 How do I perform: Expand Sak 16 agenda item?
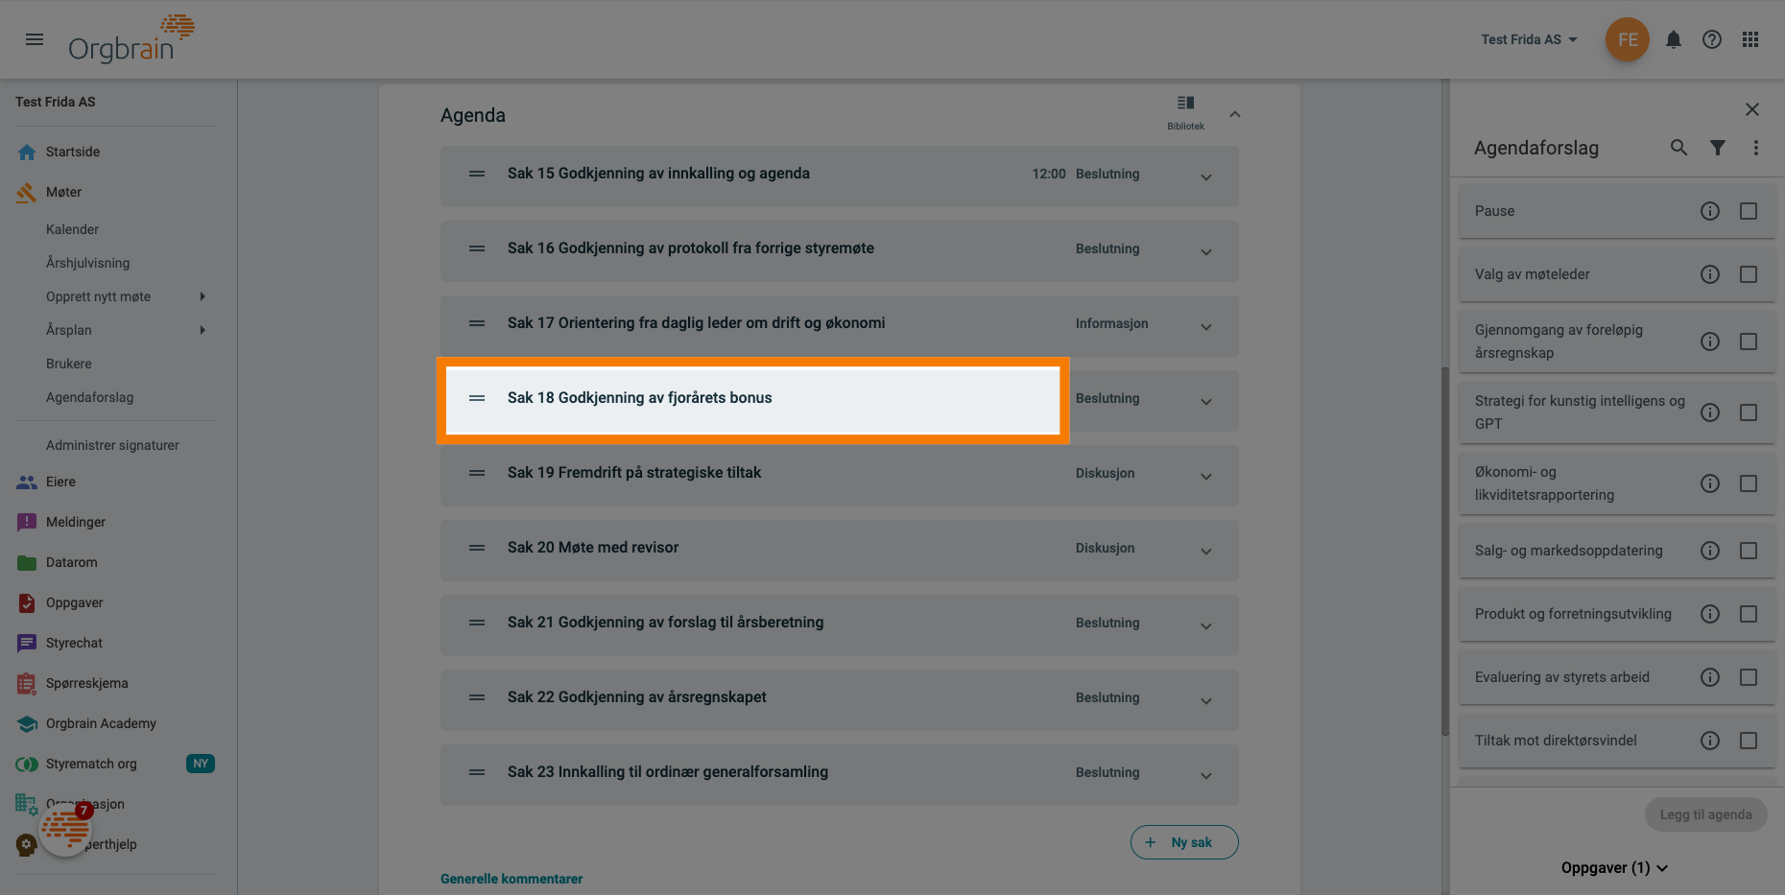tap(1206, 252)
